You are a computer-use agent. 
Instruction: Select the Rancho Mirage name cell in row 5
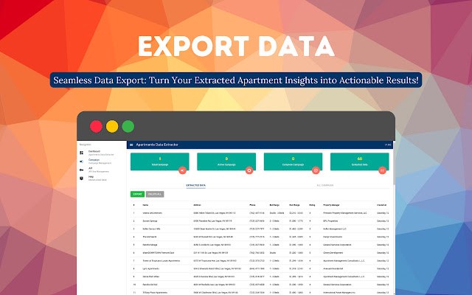[150, 245]
